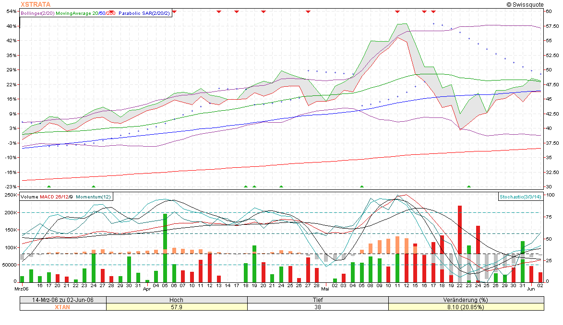Click the 42.50 price axis label
This screenshot has width=563, height=325.
point(552,114)
